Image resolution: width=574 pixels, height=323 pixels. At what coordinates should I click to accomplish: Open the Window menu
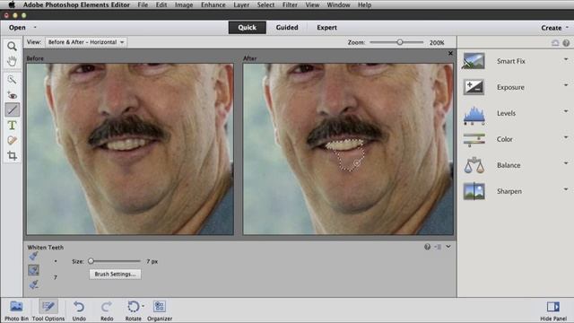(338, 5)
